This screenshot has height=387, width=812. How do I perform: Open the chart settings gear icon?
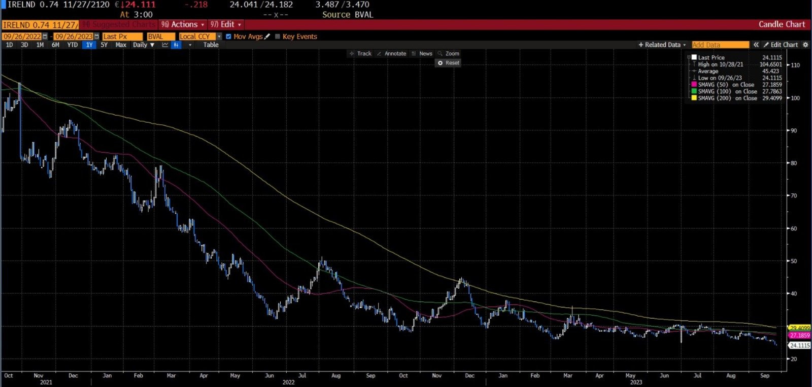(x=805, y=45)
